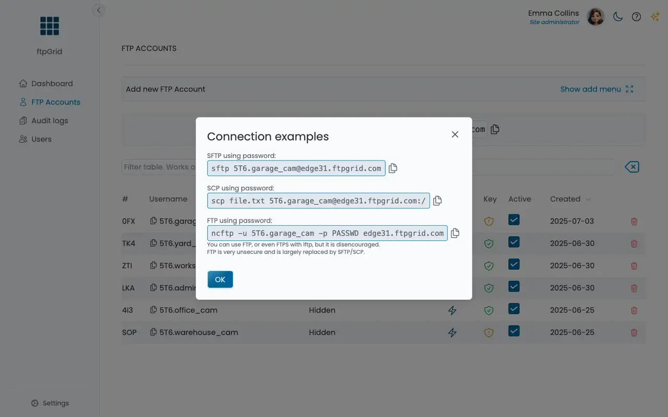This screenshot has height=417, width=668.
Task: Collapse the sidebar with chevron
Action: (x=99, y=10)
